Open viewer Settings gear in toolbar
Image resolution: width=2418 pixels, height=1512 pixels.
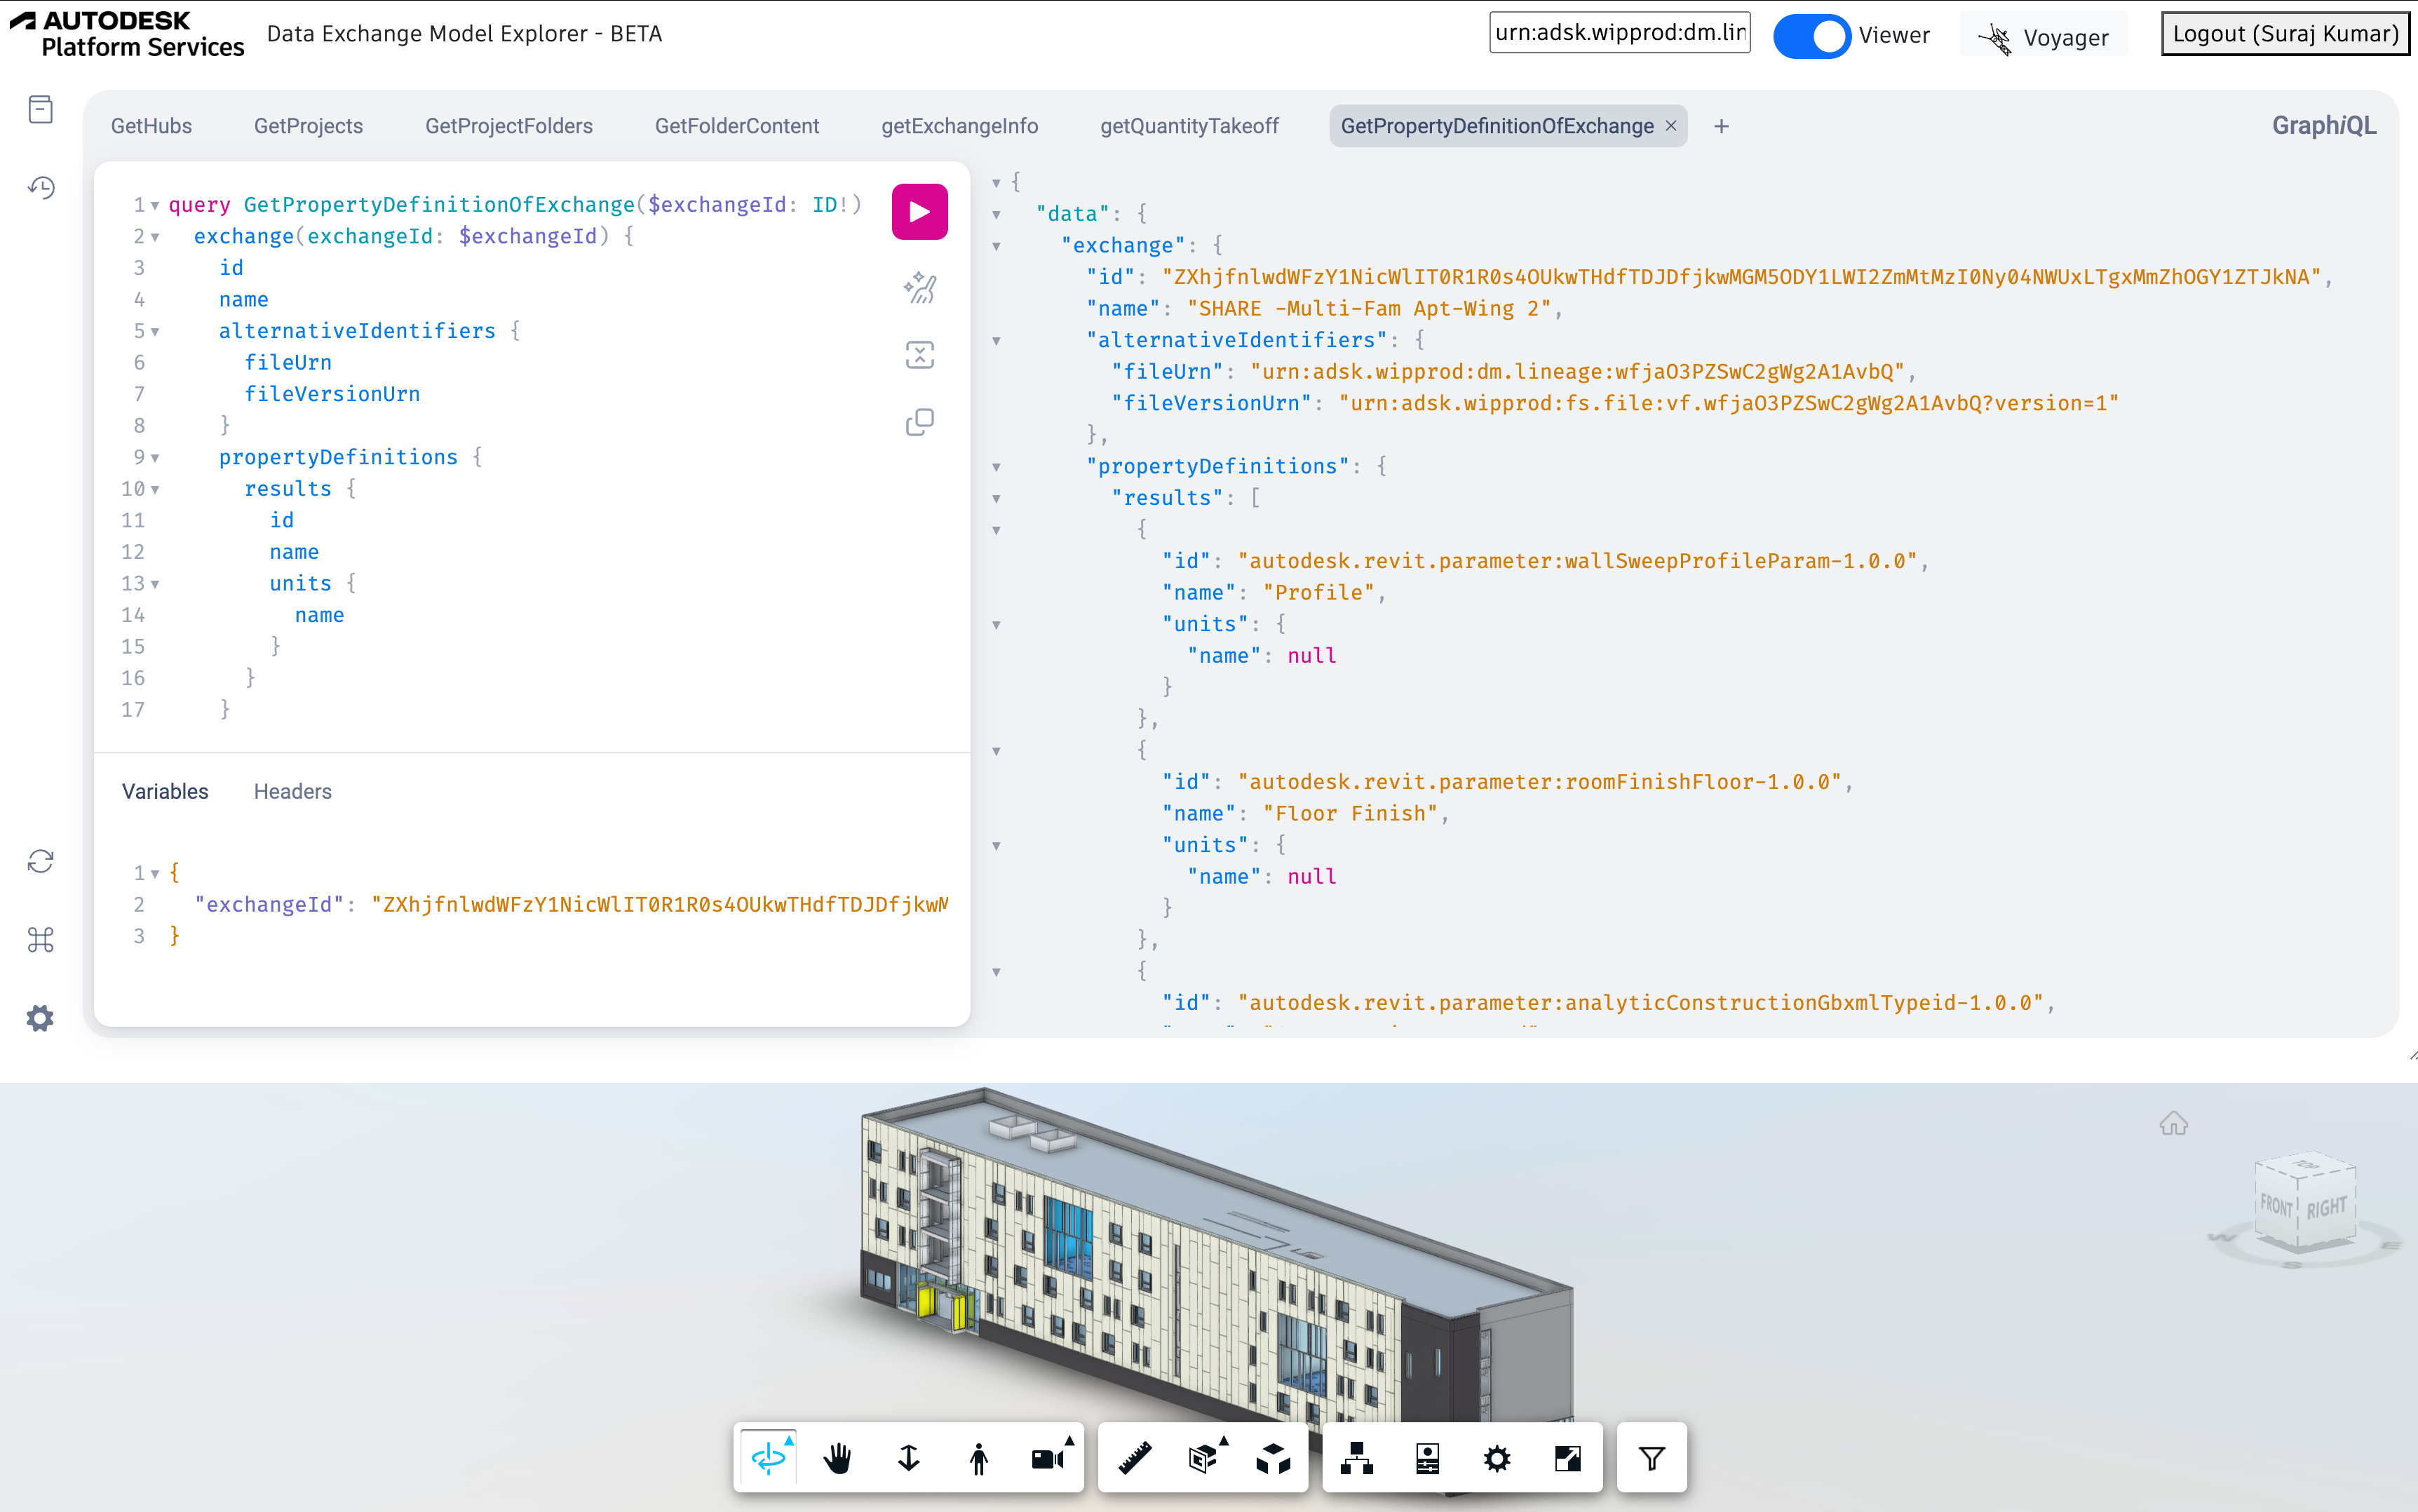coord(1497,1458)
